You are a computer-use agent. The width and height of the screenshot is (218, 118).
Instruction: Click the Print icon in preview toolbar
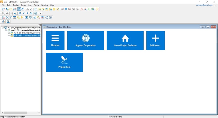point(36,13)
